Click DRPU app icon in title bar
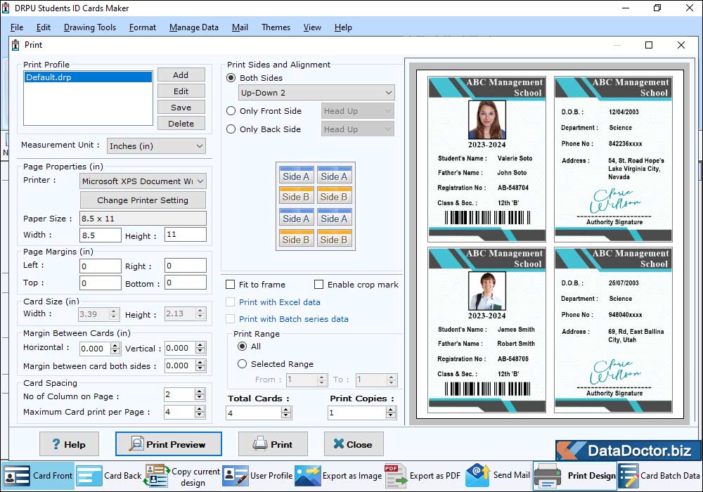This screenshot has height=492, width=703. coord(6,8)
